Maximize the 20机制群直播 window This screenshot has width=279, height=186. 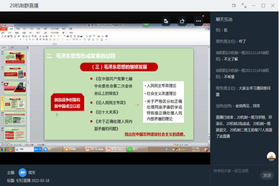263,6
